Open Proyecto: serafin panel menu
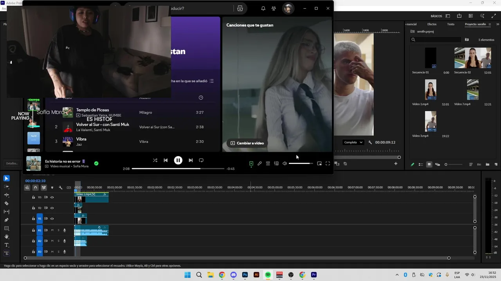501x281 pixels. 490,24
